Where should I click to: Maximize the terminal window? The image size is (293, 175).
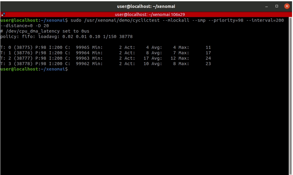pyautogui.click(x=277, y=6)
